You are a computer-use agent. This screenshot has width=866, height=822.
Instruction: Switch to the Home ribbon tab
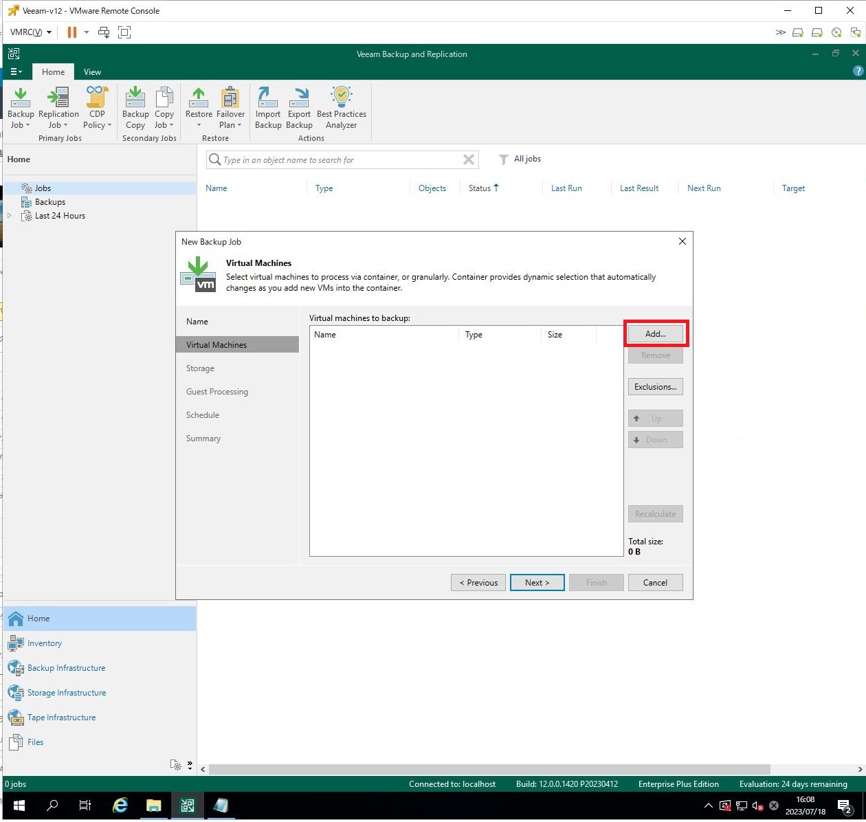click(x=53, y=71)
